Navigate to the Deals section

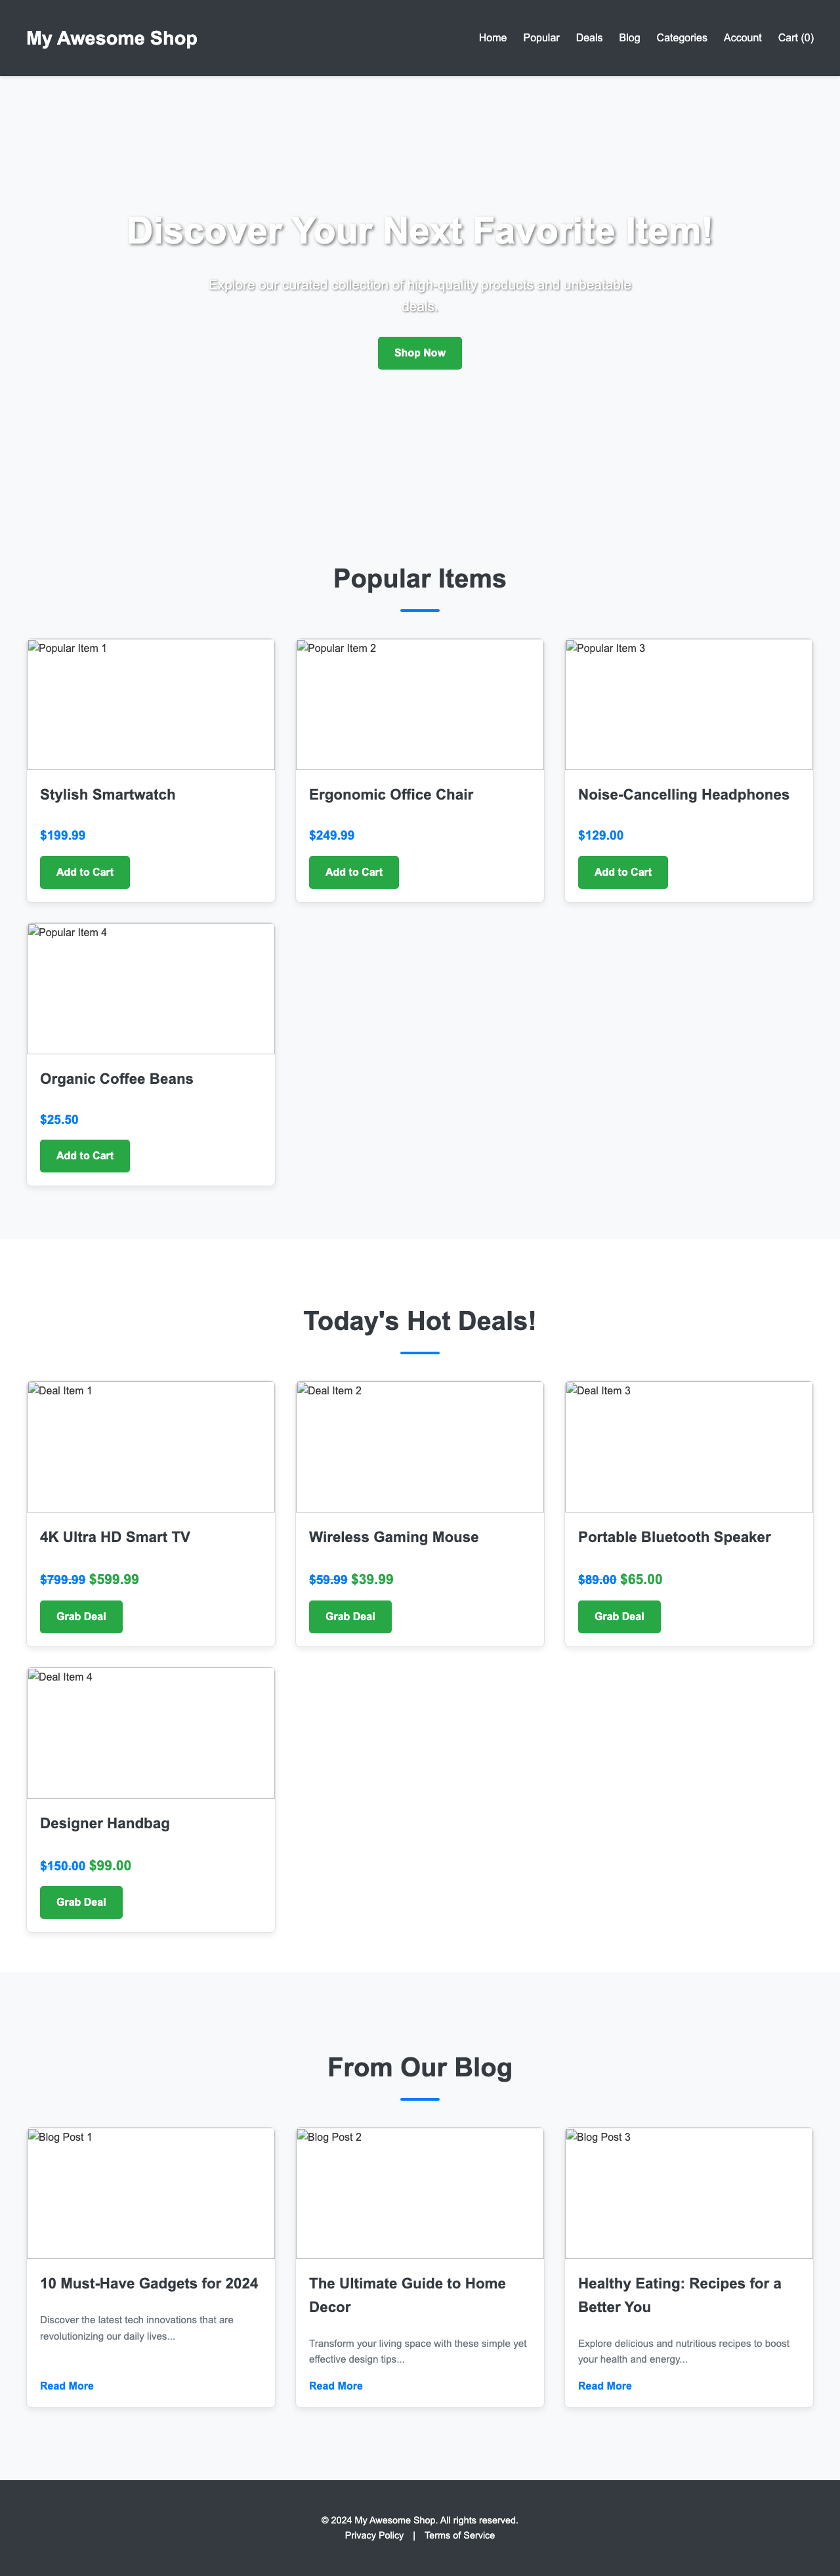point(589,38)
